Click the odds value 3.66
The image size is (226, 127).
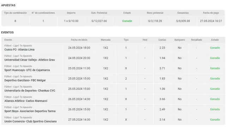click(x=162, y=99)
